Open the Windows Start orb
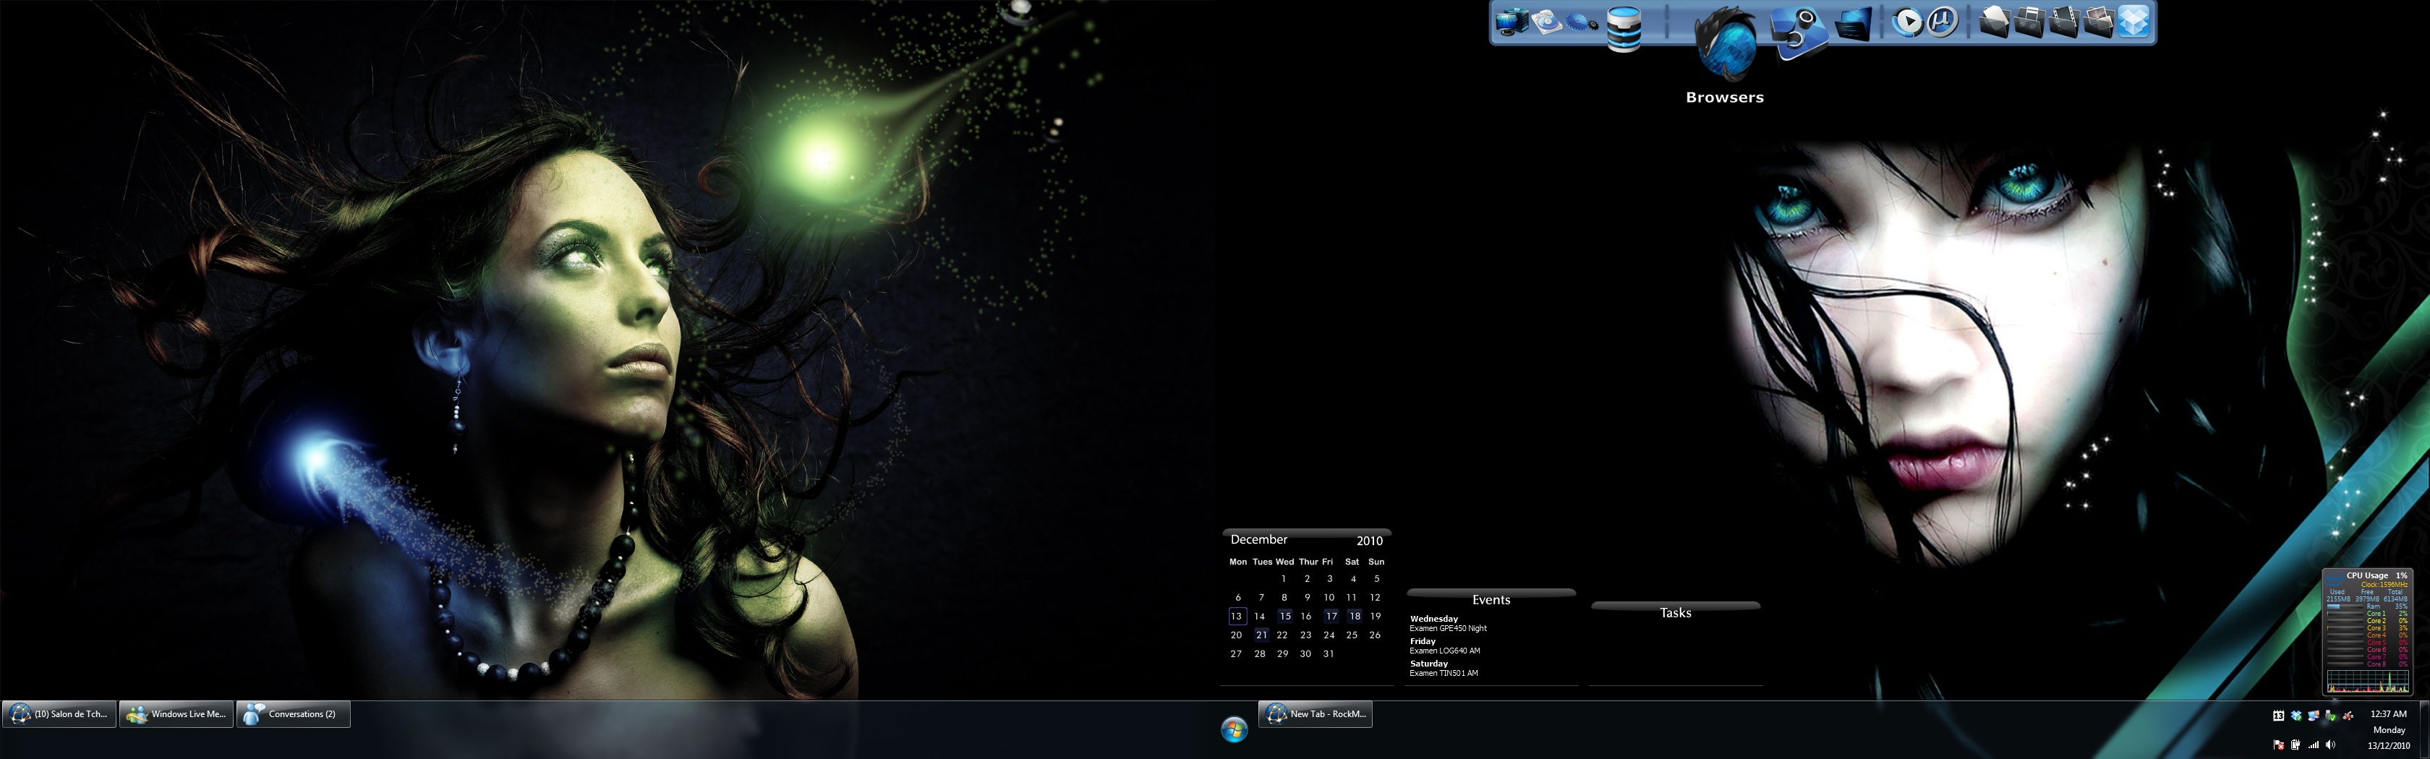This screenshot has height=759, width=2430. click(x=1234, y=729)
